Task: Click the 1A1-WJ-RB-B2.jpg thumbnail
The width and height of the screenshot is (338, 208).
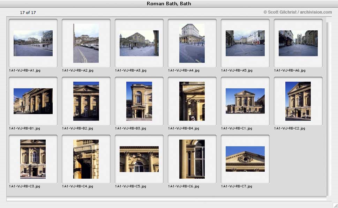Action: coord(86,101)
